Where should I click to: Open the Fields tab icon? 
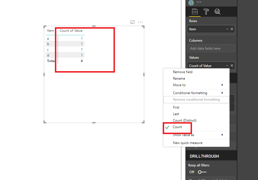[195, 12]
